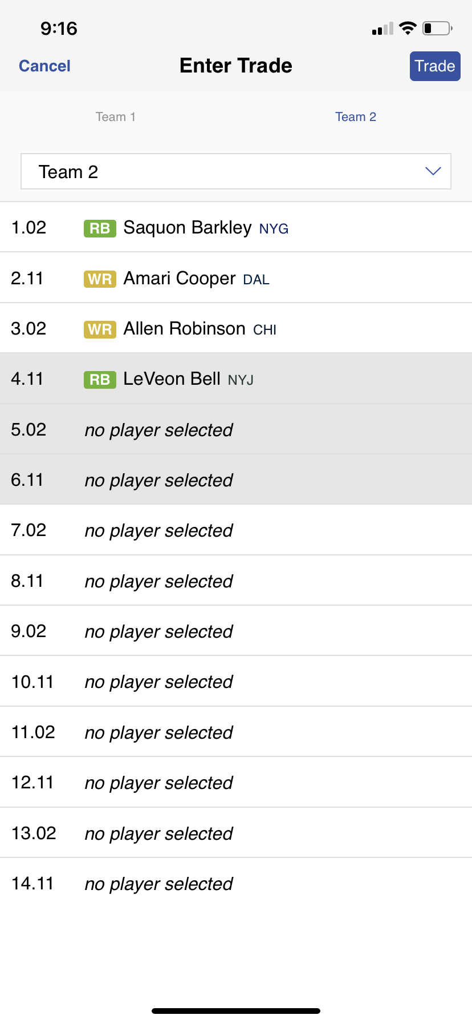Viewport: 472px width, 1023px height.
Task: Select the 10.11 empty pick row
Action: click(235, 682)
